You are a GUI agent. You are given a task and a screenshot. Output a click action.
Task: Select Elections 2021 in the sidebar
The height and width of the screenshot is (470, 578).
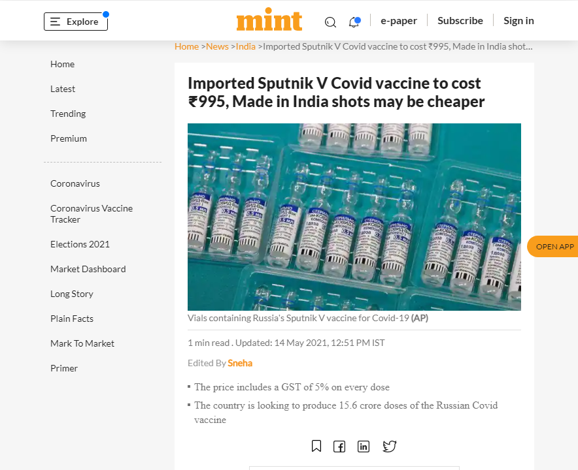tap(80, 244)
